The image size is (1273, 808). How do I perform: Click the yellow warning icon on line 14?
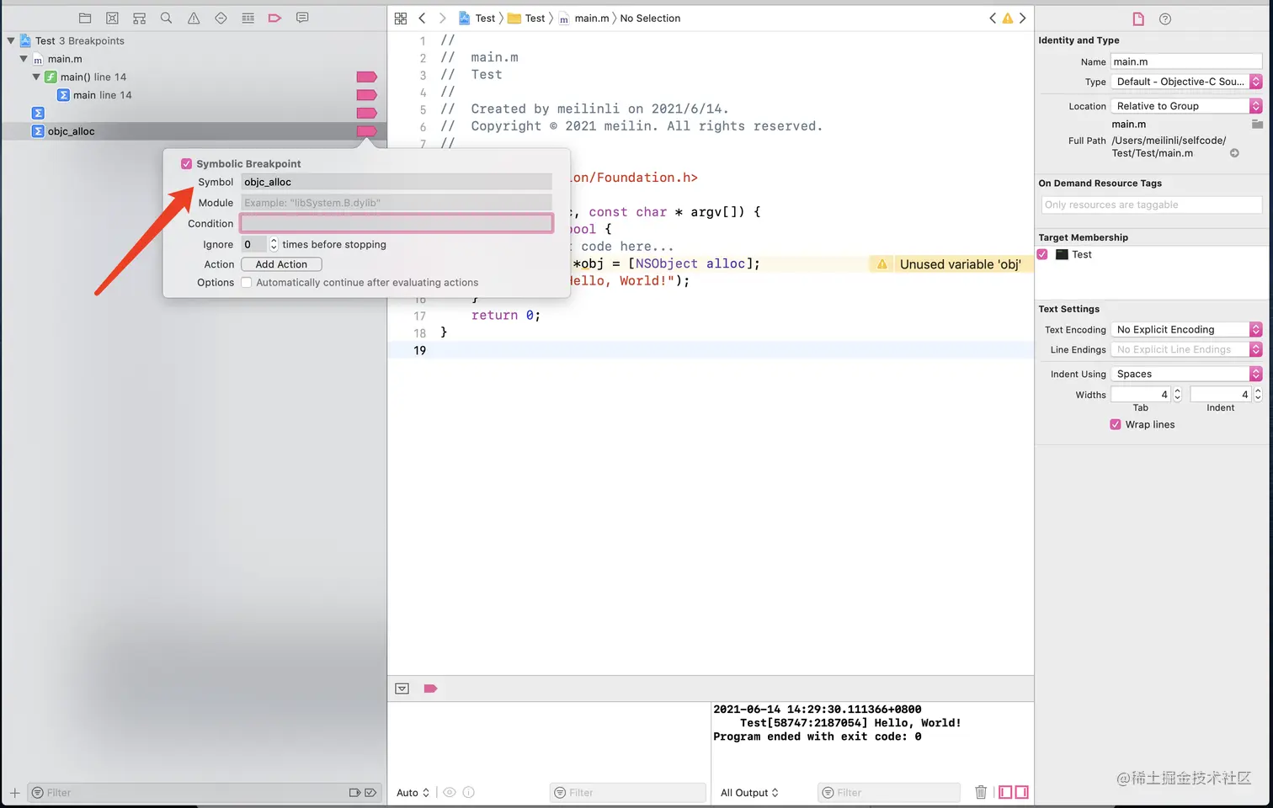coord(882,264)
